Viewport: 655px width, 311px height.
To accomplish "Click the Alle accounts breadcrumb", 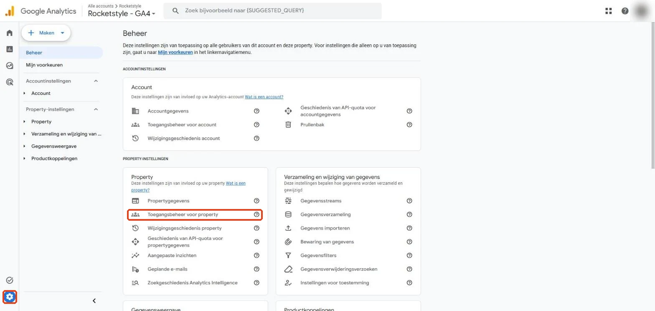I will [x=100, y=6].
